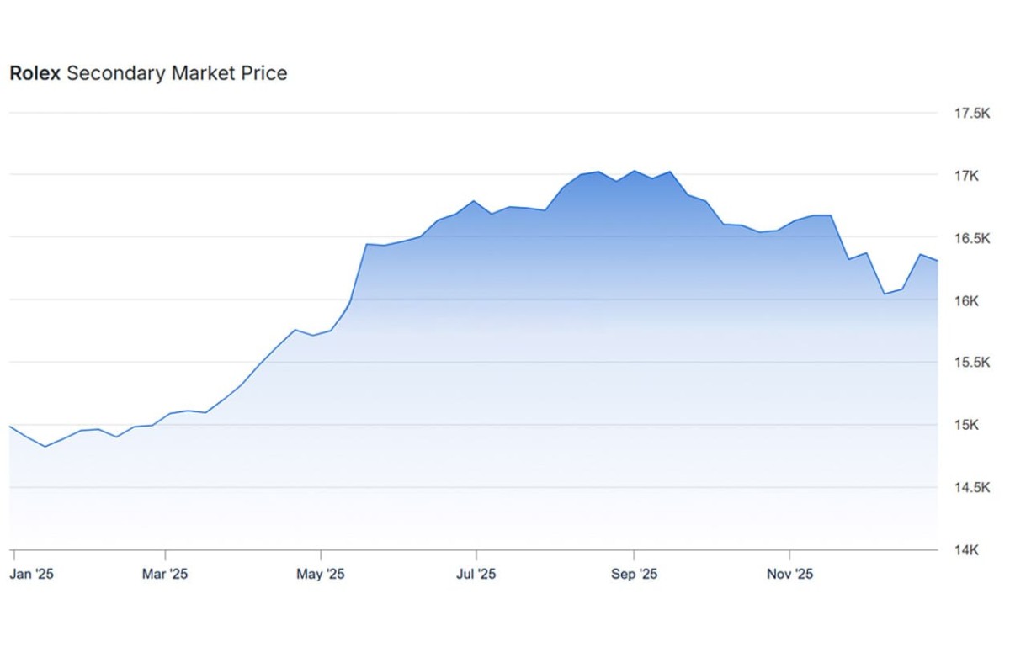Click the Jul '25 x-axis label
This screenshot has height=668, width=1010.
[x=476, y=575]
